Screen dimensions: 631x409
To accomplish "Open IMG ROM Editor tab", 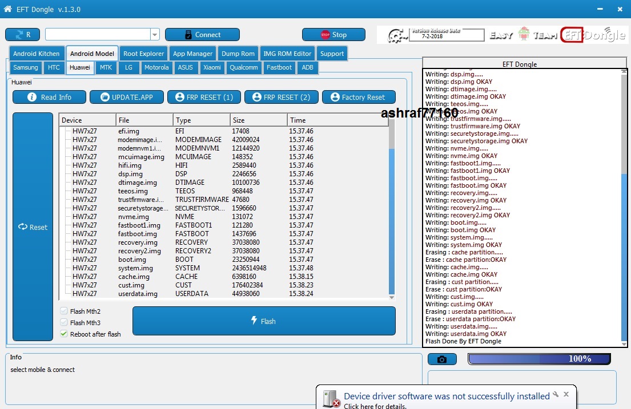I will pos(287,54).
